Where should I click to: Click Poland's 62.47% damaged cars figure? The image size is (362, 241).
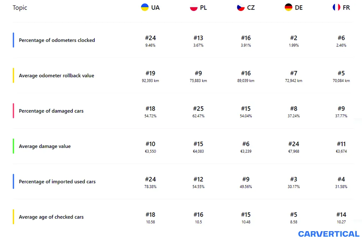(198, 116)
